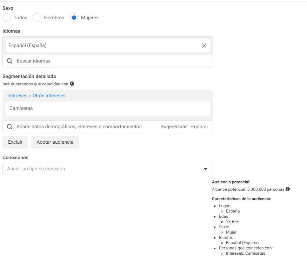Click the Español (España) language chip

(28, 46)
